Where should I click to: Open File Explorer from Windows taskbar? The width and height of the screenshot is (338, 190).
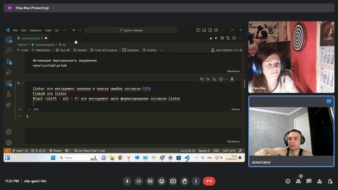click(112, 158)
